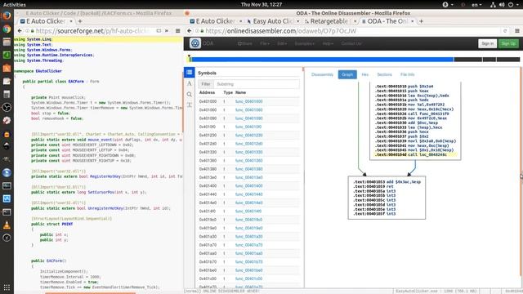This screenshot has width=523, height=294.
Task: Open the Examples dropdown in ODA navbar
Action: coord(305,43)
